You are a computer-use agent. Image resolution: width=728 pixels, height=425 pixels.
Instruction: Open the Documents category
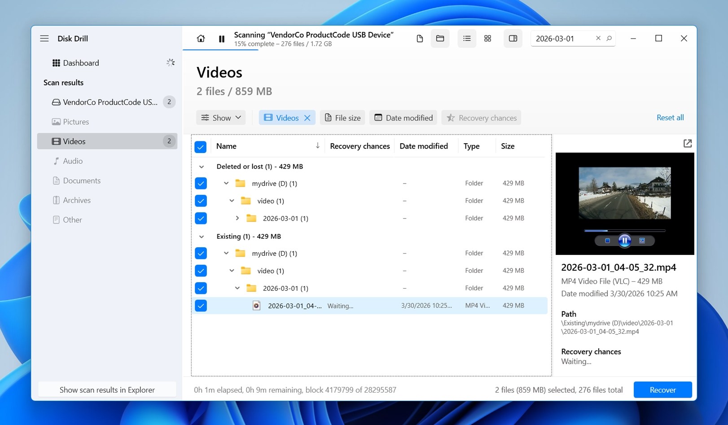coord(107,181)
